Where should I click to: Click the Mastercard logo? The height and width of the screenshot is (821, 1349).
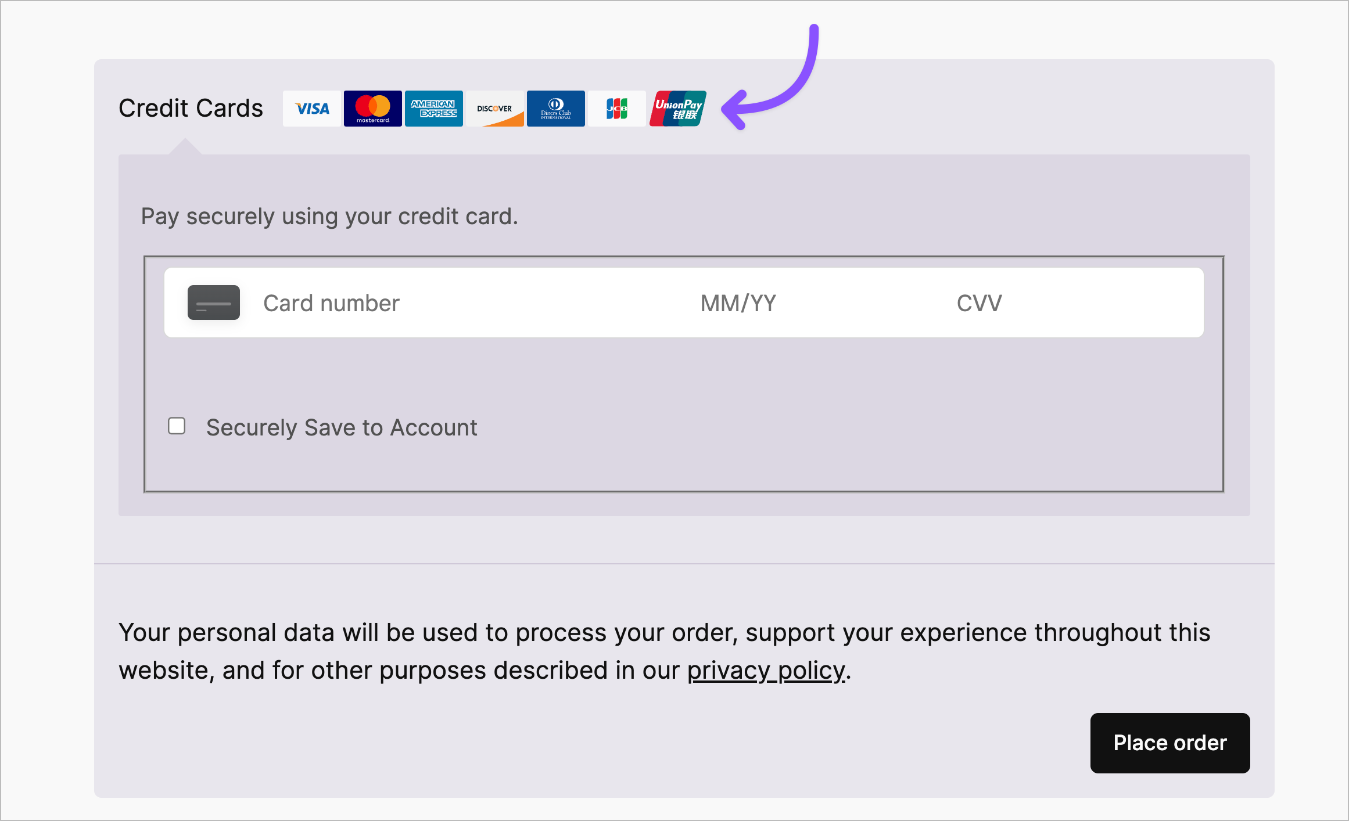point(372,109)
